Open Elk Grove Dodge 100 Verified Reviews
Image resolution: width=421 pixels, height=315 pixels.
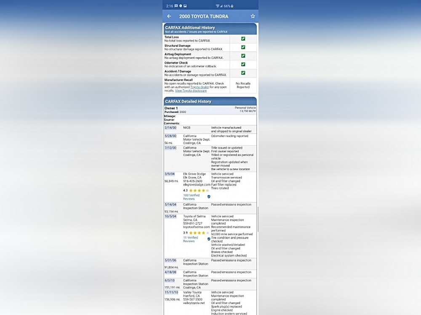(x=191, y=197)
